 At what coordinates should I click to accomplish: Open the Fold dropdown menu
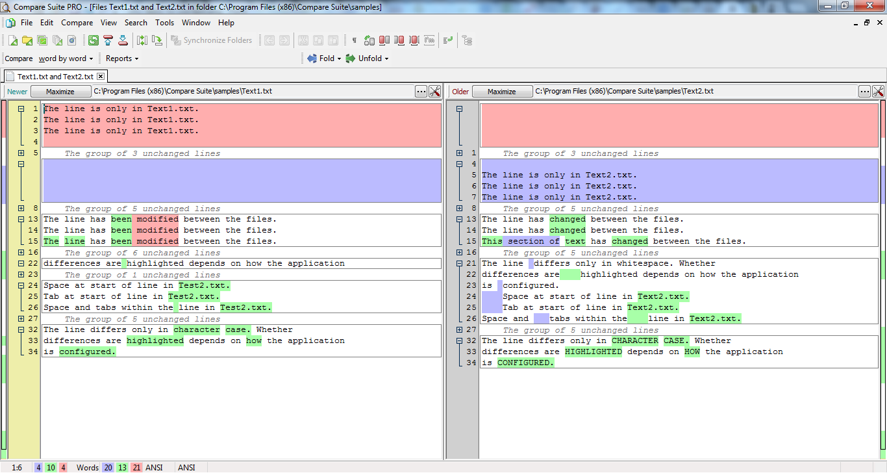[324, 58]
